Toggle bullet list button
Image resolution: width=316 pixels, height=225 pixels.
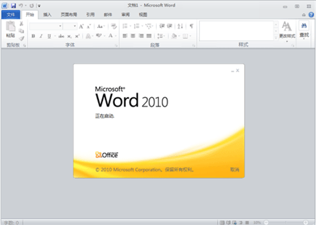coord(125,26)
